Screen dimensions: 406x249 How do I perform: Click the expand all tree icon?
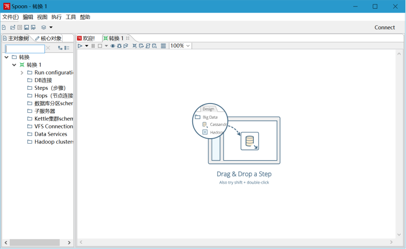60,48
